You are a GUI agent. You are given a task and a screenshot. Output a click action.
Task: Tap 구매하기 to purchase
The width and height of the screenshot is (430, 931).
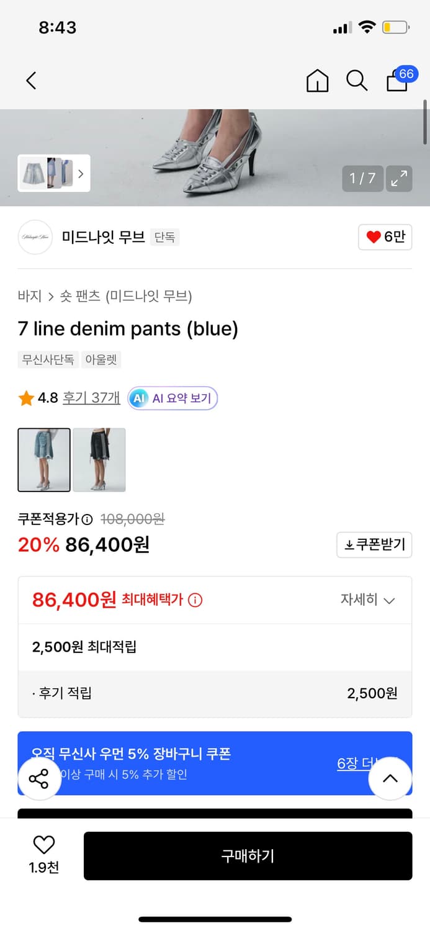248,856
